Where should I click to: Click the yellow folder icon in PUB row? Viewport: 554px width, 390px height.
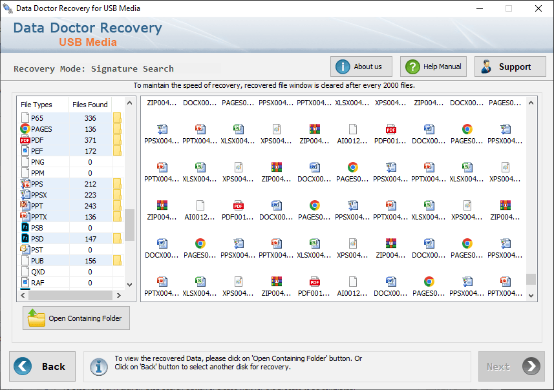pyautogui.click(x=117, y=260)
